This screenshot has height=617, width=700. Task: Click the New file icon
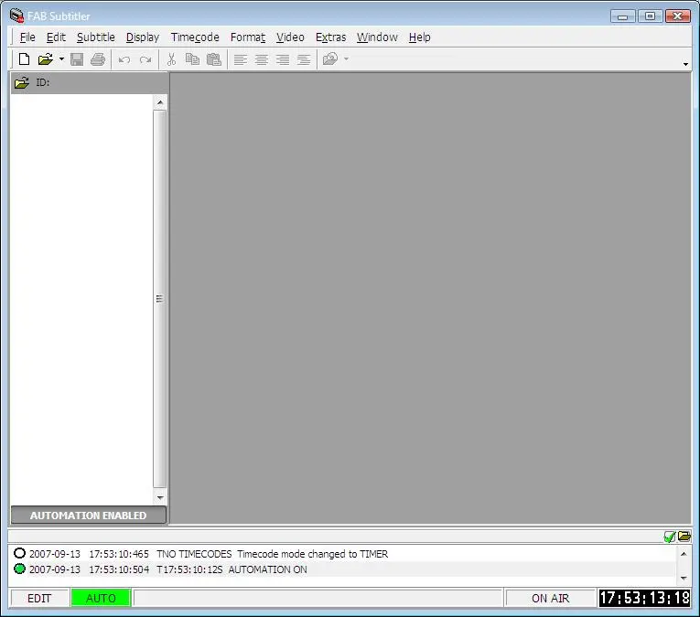tap(25, 59)
